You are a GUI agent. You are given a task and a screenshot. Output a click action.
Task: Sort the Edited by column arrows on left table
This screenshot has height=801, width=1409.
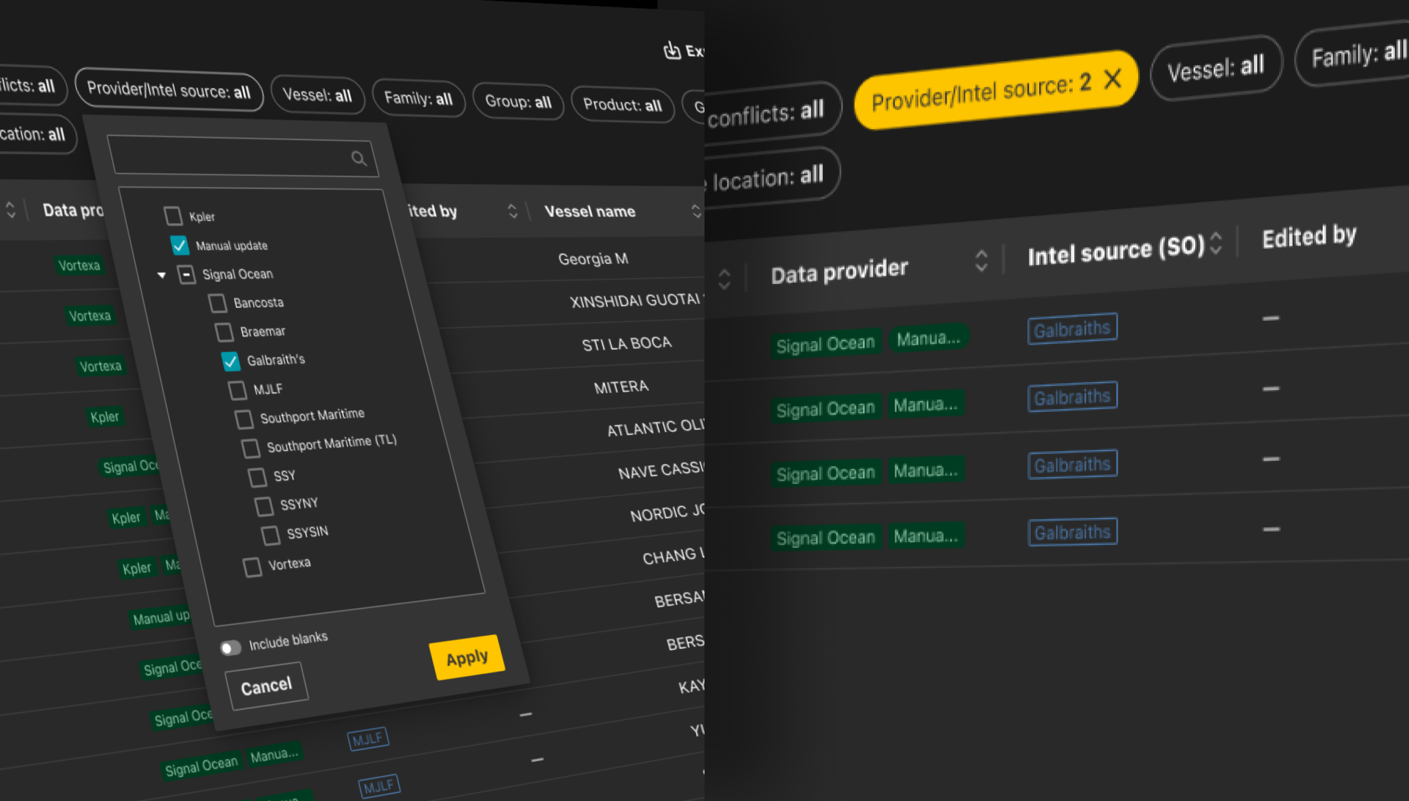512,211
